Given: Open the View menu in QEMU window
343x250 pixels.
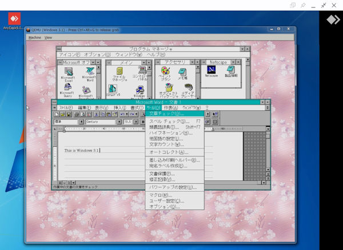Looking at the screenshot, I should tap(48, 38).
